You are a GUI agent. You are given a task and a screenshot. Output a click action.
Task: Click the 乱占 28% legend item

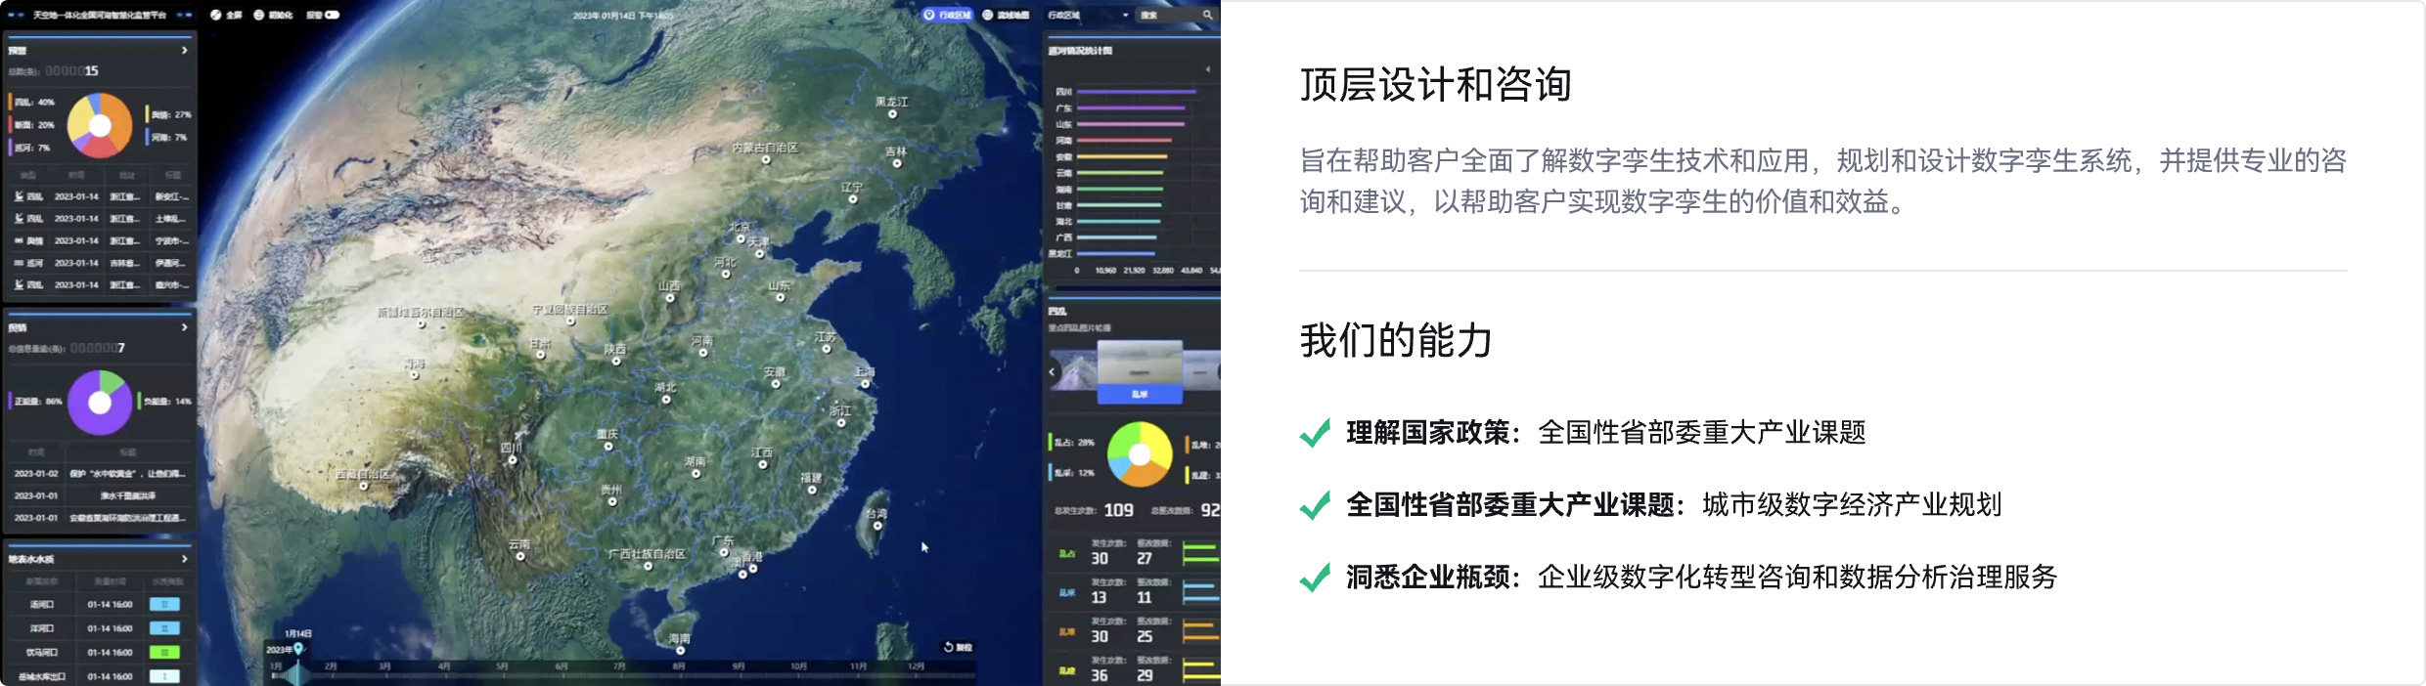click(x=1072, y=443)
